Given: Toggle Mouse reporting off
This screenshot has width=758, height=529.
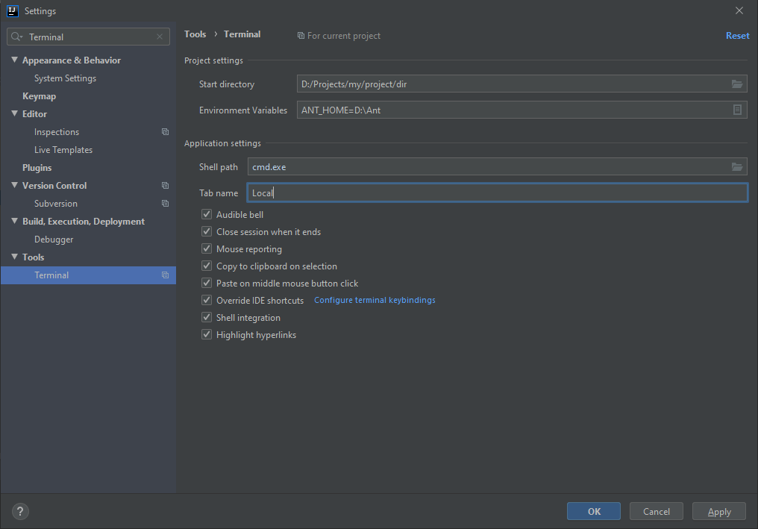Looking at the screenshot, I should pyautogui.click(x=207, y=248).
